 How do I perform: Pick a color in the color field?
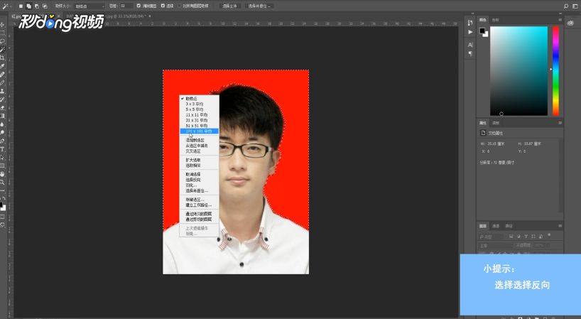point(518,70)
